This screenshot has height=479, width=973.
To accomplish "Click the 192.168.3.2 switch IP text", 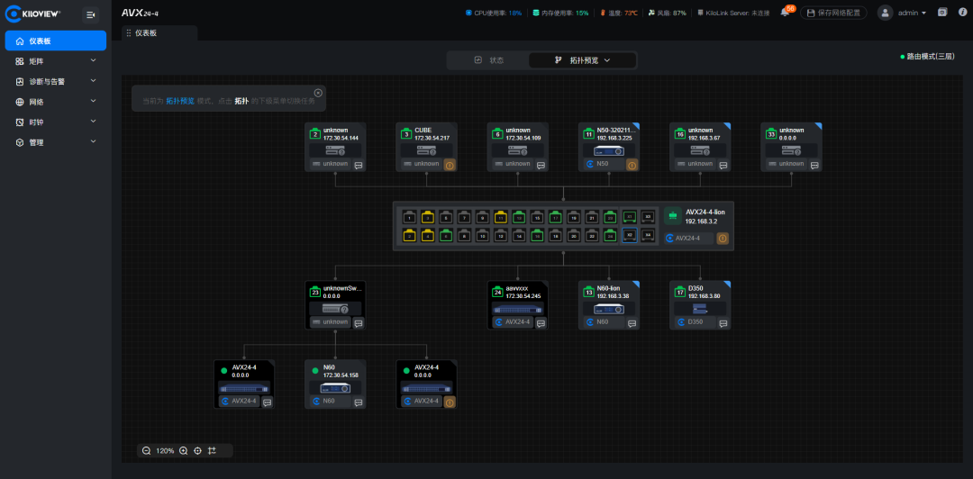I will pos(701,221).
